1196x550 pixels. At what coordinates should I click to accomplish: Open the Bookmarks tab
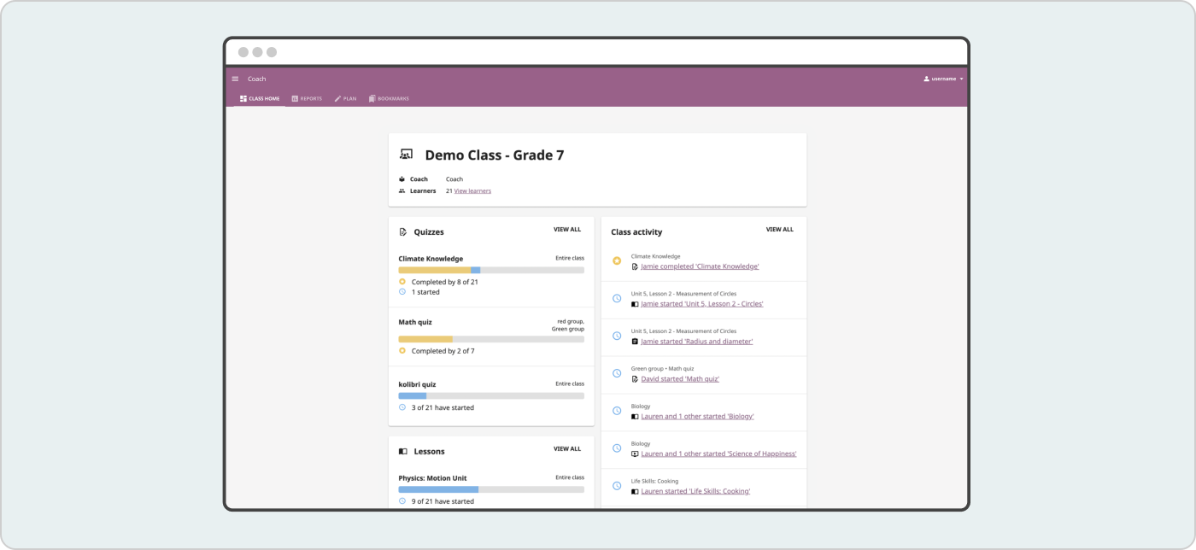390,98
